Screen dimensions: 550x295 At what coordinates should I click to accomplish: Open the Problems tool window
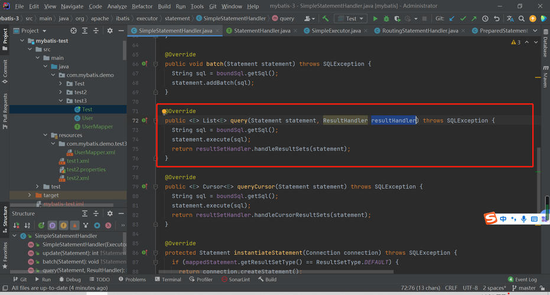pyautogui.click(x=132, y=280)
